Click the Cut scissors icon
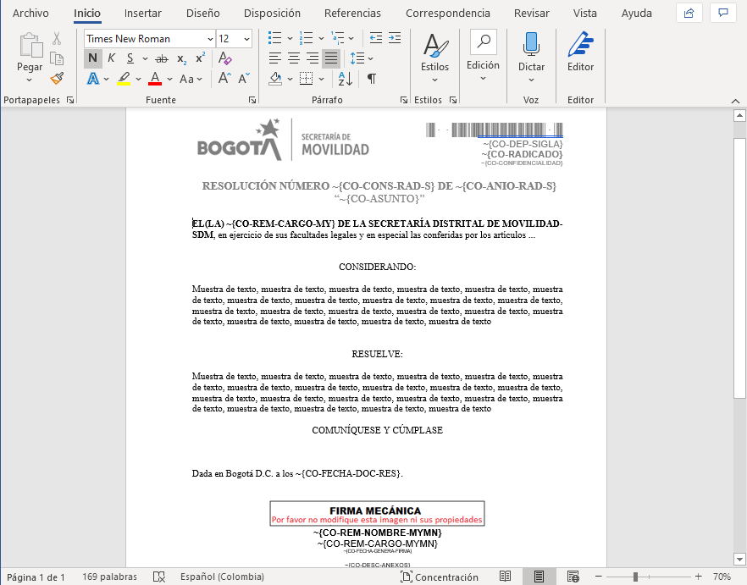This screenshot has height=585, width=747. [57, 39]
